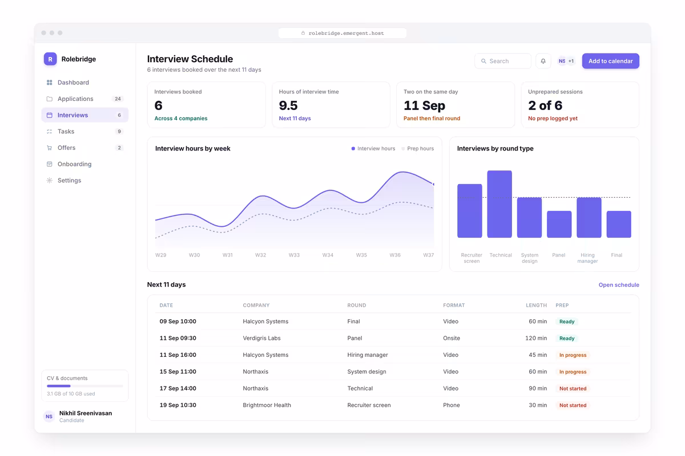Viewport: 685px width, 456px height.
Task: Click the Open schedule link
Action: 619,285
